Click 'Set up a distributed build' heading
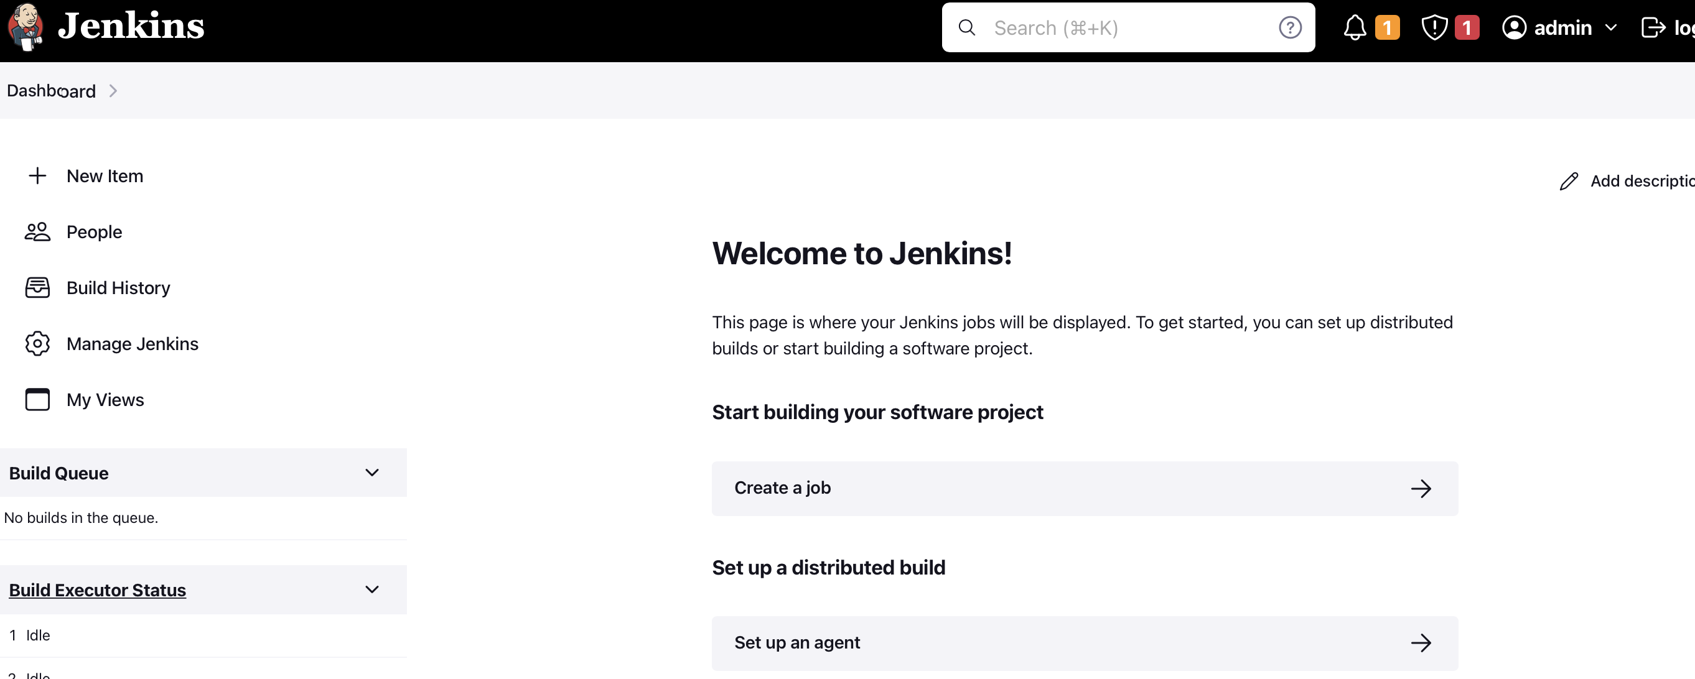 828,567
